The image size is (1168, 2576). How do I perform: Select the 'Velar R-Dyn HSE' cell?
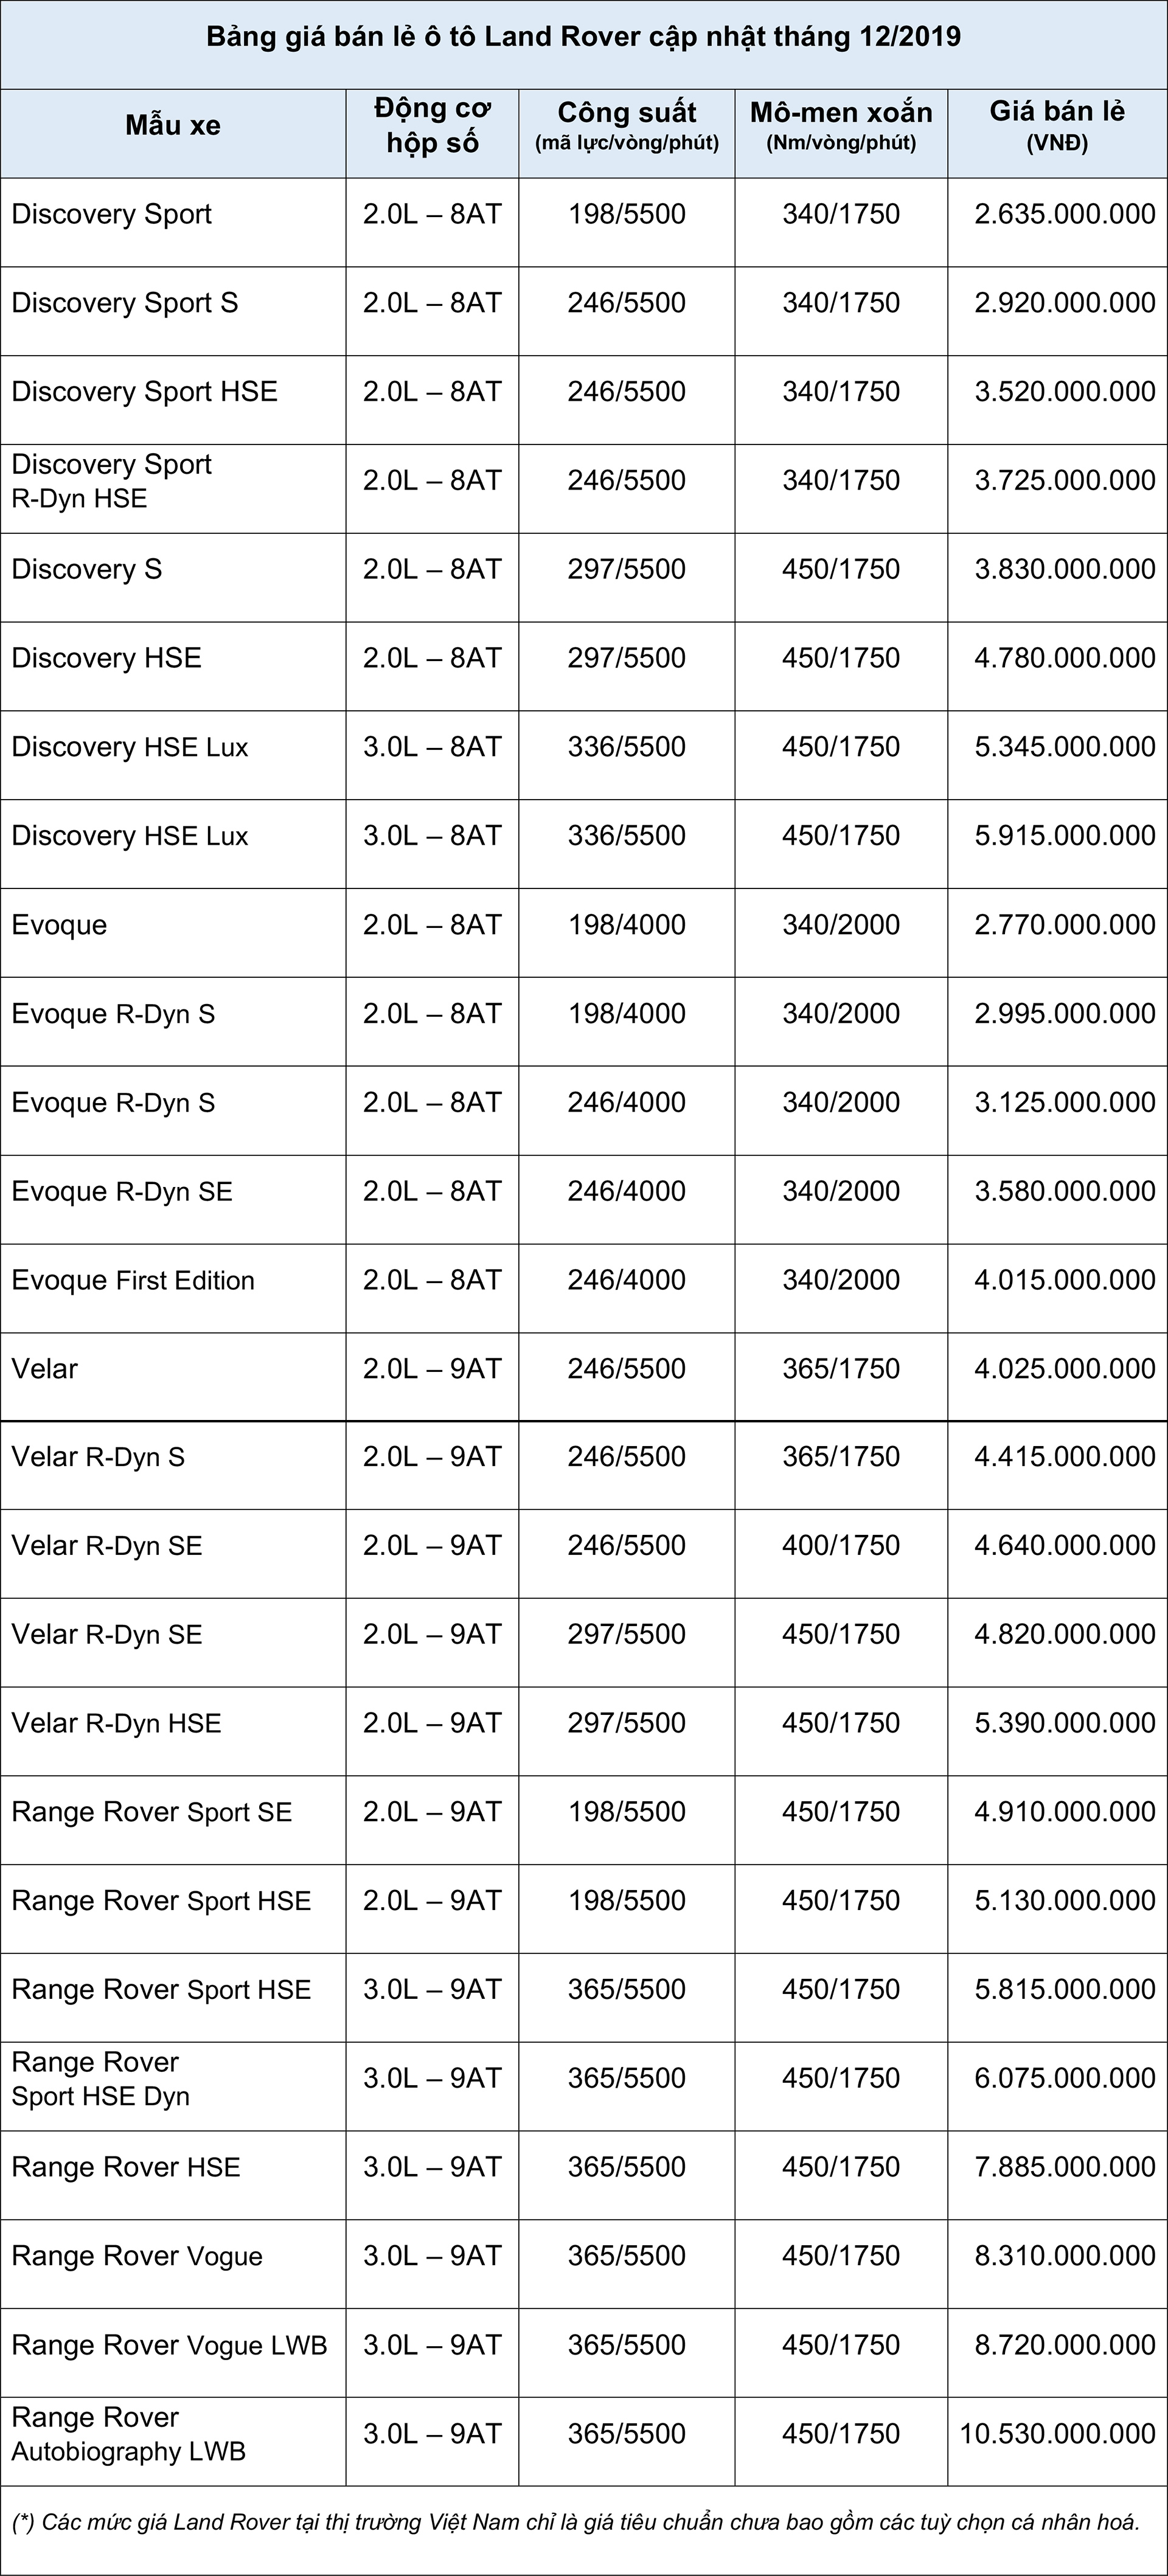[x=116, y=1724]
